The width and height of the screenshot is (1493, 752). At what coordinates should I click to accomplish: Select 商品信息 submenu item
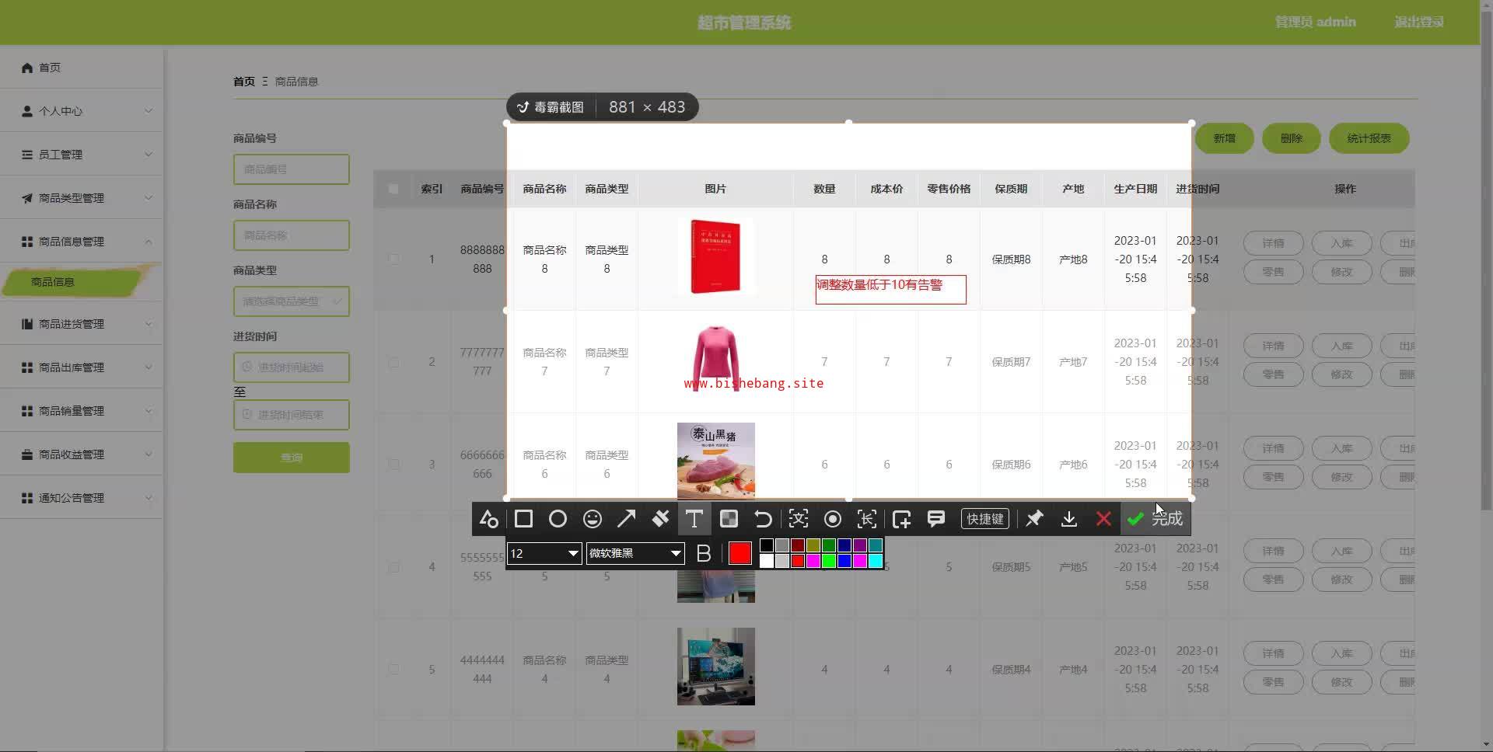(x=53, y=282)
